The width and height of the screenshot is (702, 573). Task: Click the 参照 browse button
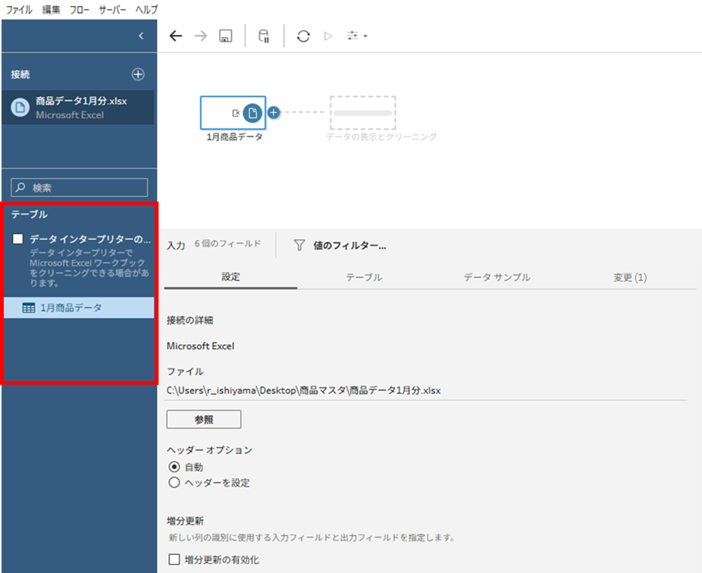tap(203, 419)
